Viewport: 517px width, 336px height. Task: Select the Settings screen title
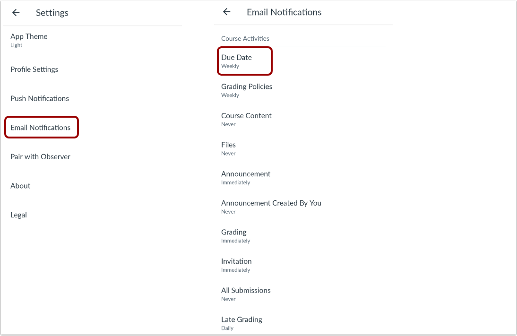point(52,13)
